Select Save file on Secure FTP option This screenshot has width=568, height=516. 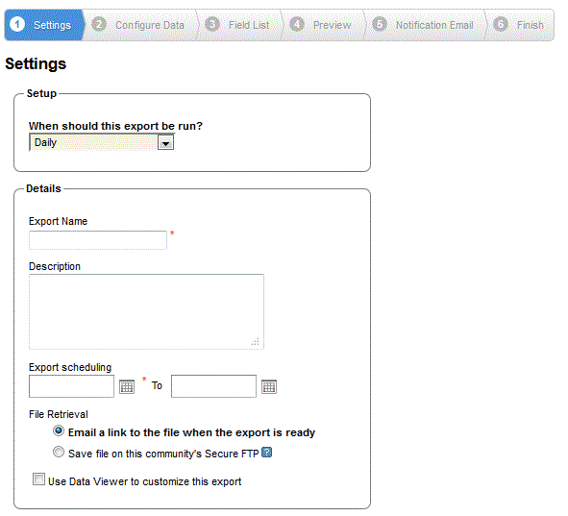coord(59,452)
